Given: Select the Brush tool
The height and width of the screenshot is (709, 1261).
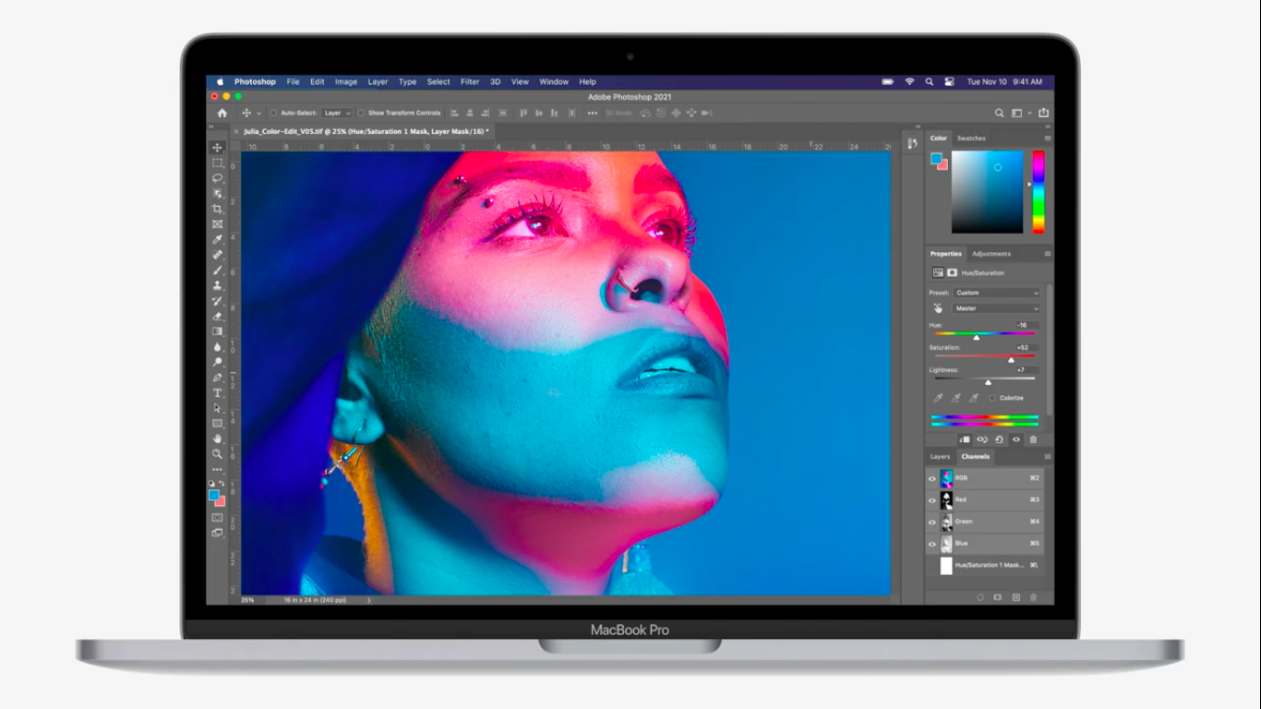Looking at the screenshot, I should click(218, 270).
